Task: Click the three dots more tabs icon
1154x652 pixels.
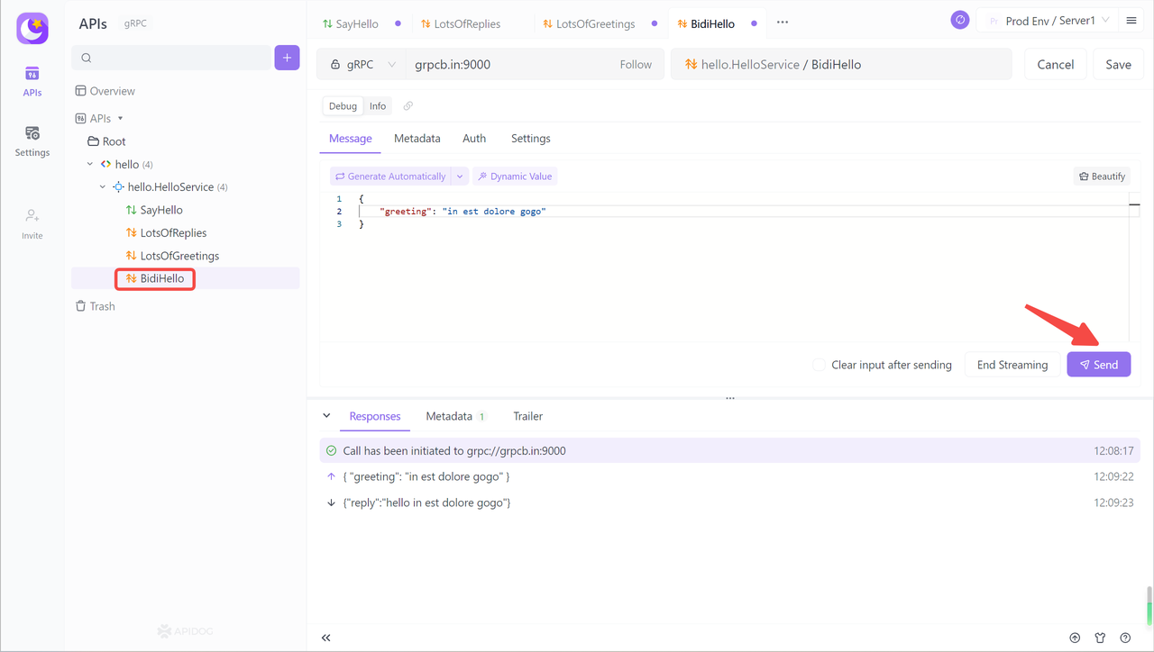Action: [x=783, y=23]
